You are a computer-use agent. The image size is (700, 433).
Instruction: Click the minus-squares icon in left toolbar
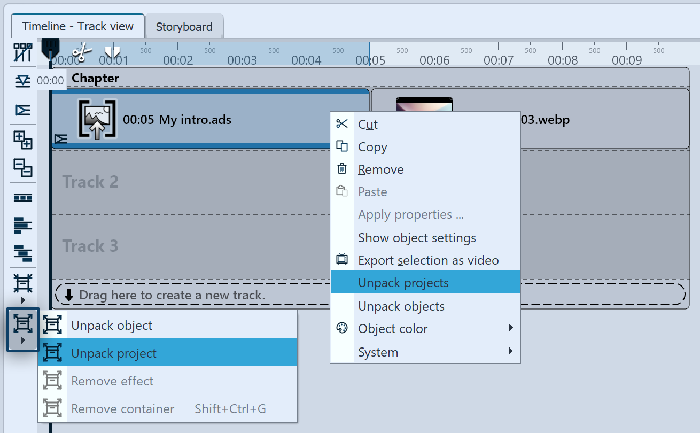click(23, 167)
